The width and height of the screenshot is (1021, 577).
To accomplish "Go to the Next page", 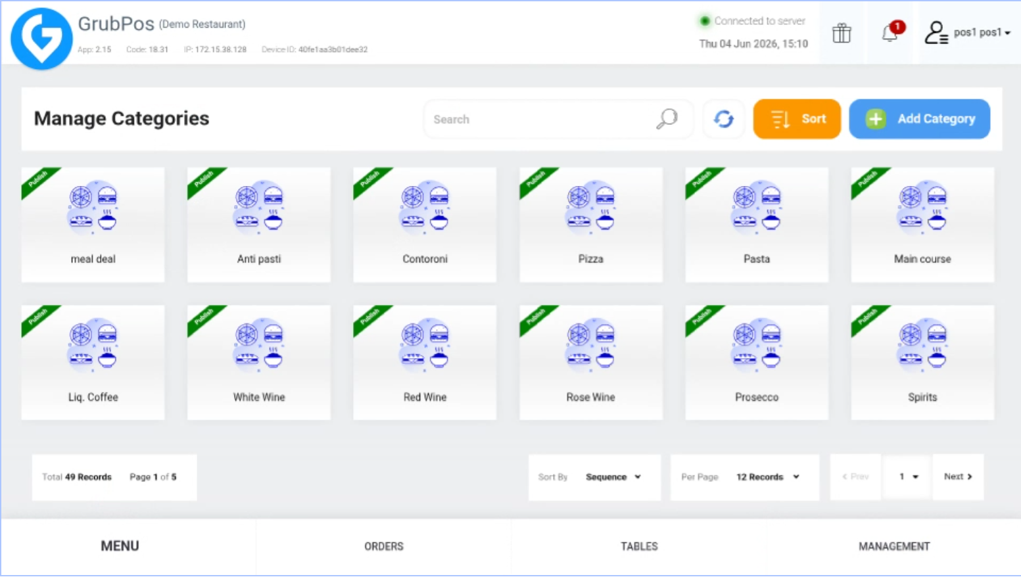I will click(x=958, y=477).
